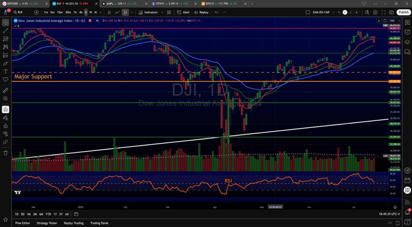Viewport: 412px width, 227px height.
Task: Open the heart icons tool
Action: point(5,79)
